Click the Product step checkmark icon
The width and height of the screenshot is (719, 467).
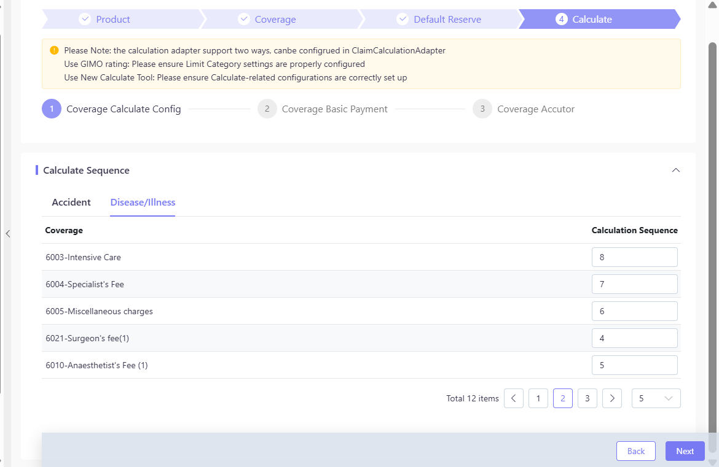pyautogui.click(x=85, y=19)
